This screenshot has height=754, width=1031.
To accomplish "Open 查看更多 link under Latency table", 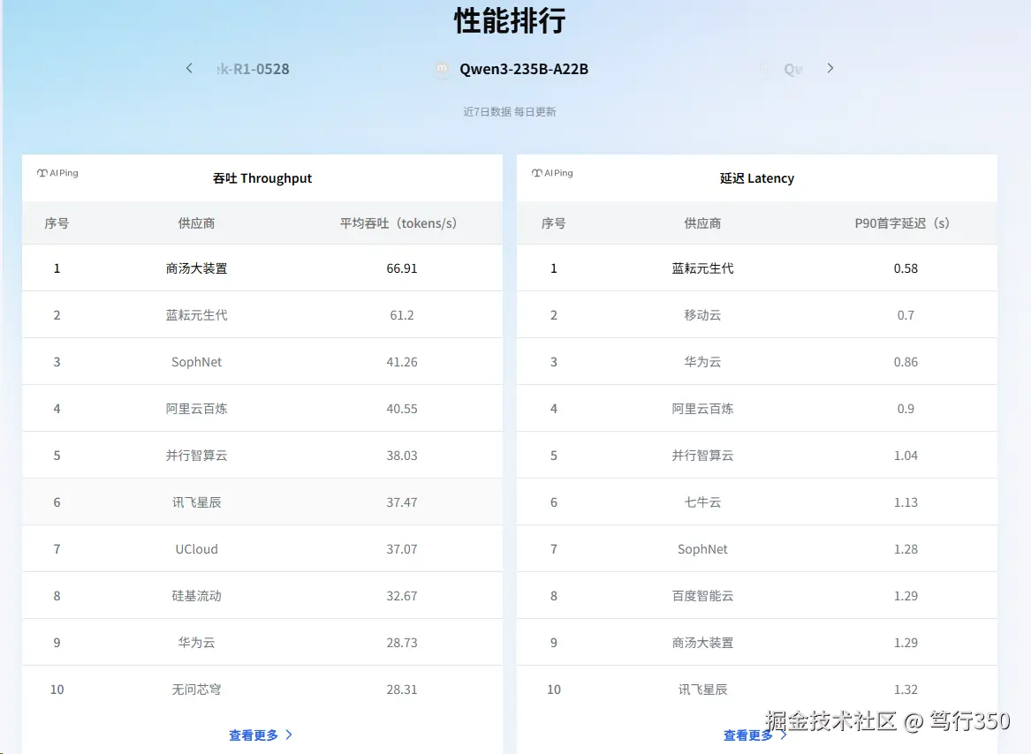I will point(754,735).
